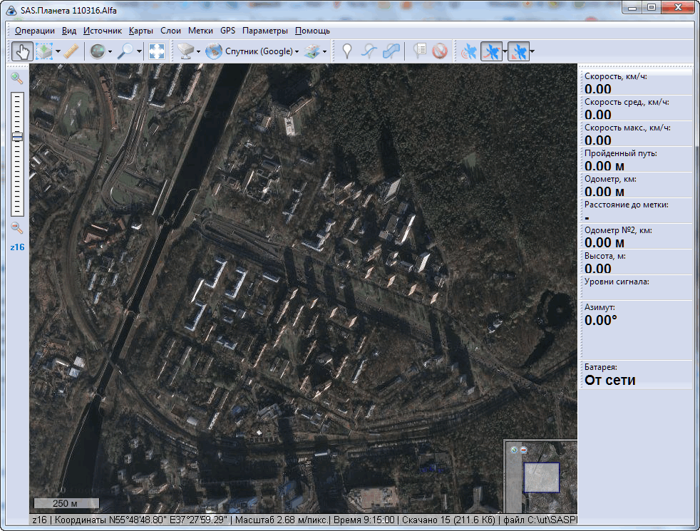Click the add path tool icon
This screenshot has width=700, height=531.
(369, 51)
